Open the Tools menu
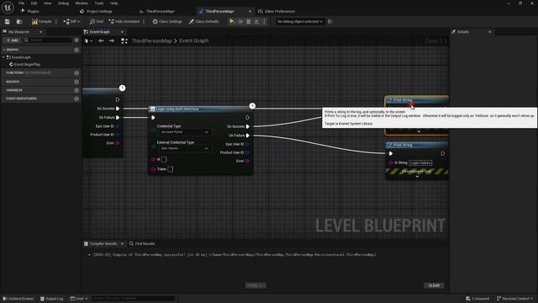This screenshot has height=303, width=538. coord(99,3)
